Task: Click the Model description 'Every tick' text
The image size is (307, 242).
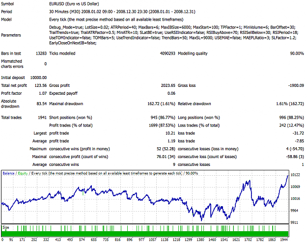Action: pyautogui.click(x=116, y=20)
